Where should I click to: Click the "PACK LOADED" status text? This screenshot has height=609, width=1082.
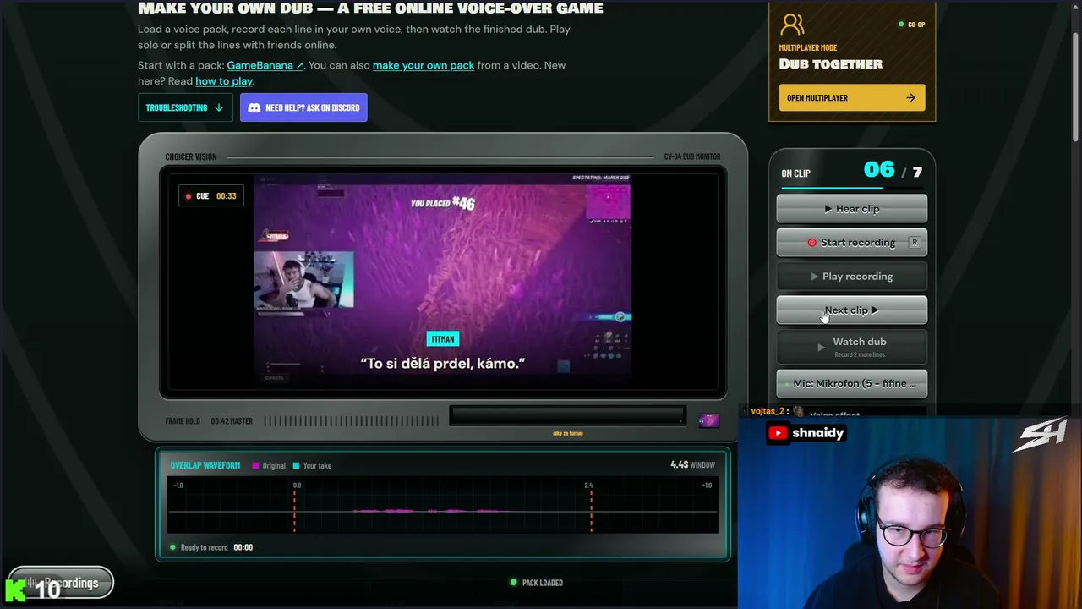542,583
